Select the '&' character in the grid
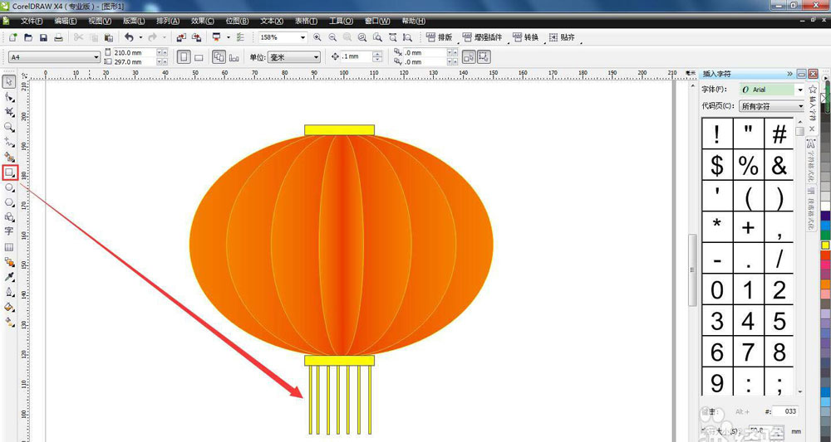 [779, 165]
